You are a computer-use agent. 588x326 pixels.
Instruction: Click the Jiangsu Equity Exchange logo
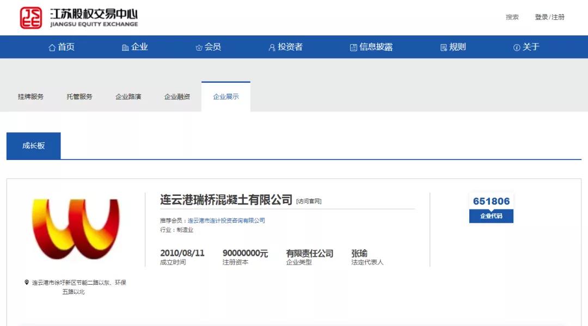pyautogui.click(x=79, y=17)
